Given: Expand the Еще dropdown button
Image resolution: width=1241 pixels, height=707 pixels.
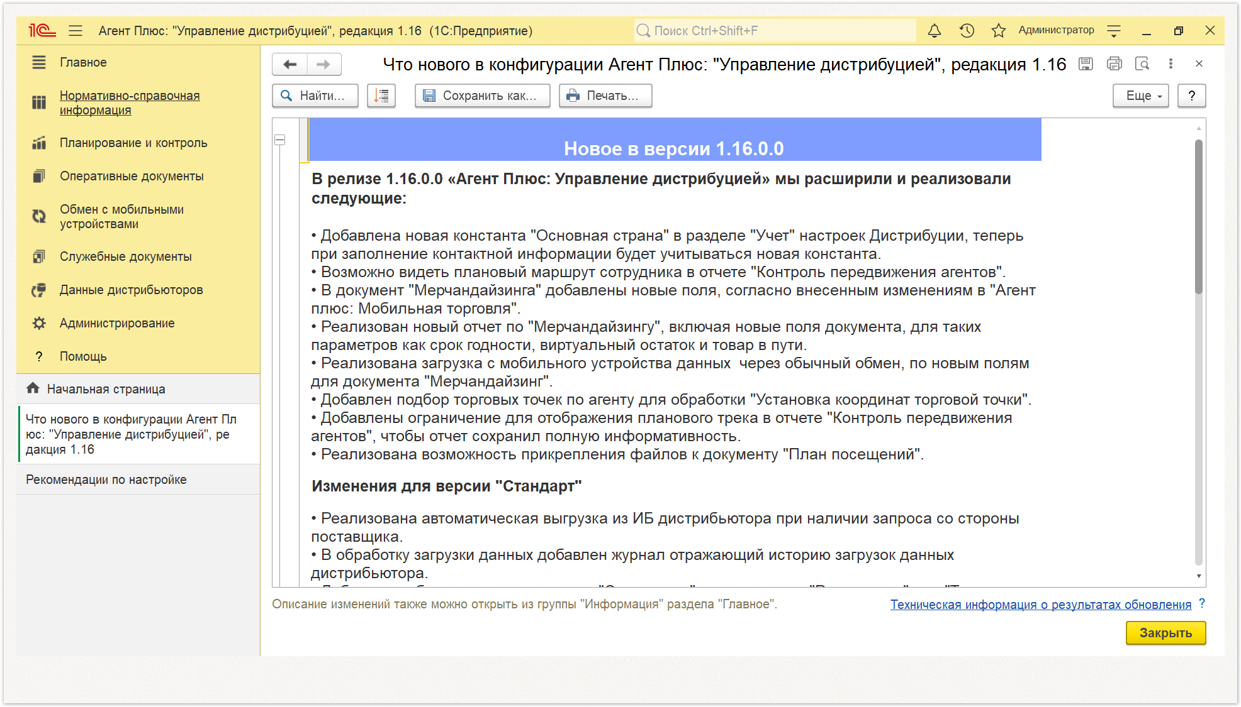Looking at the screenshot, I should click(x=1141, y=96).
